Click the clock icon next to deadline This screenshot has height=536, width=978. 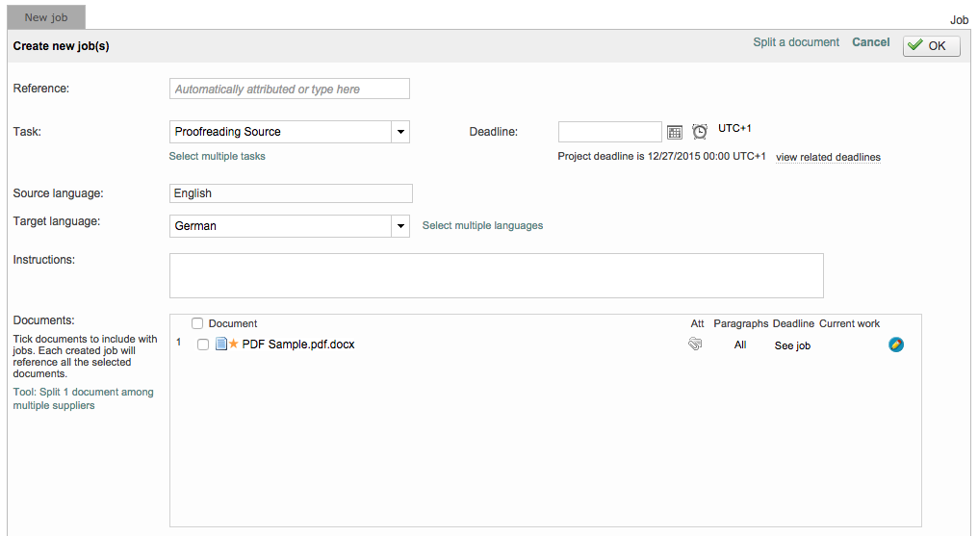(700, 132)
